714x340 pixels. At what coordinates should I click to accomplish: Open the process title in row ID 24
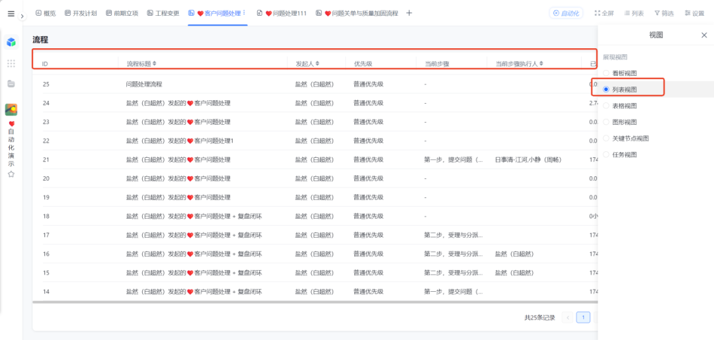(x=178, y=103)
